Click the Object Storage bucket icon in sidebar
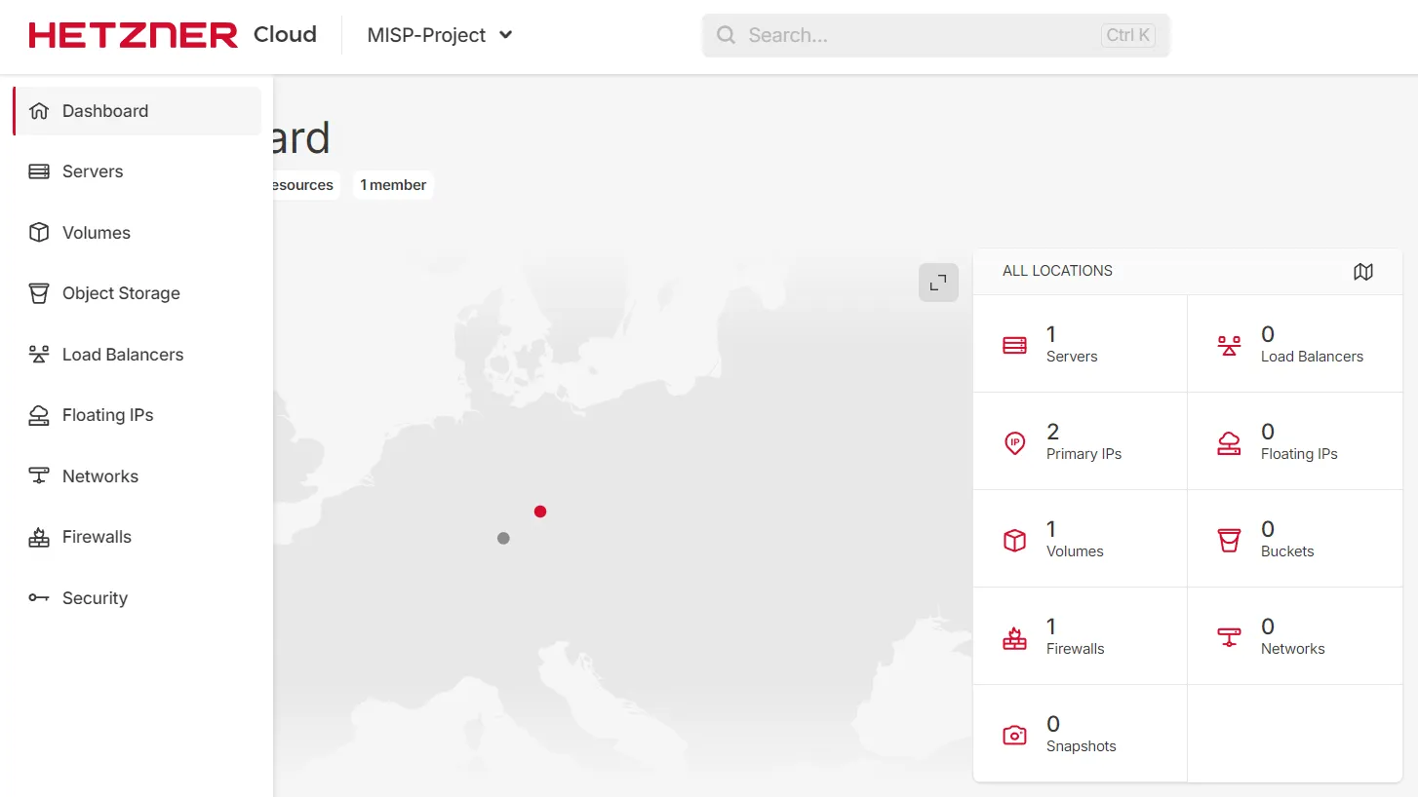This screenshot has width=1418, height=797. (39, 293)
